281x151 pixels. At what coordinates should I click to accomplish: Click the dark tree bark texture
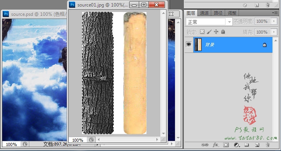tap(98, 73)
